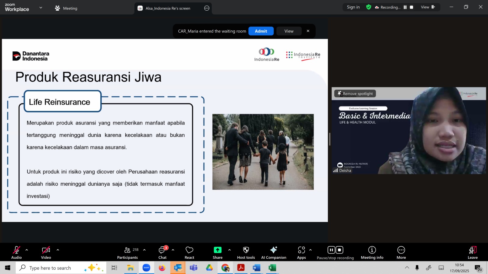Open the Participants panel
Image resolution: width=488 pixels, height=274 pixels.
tap(127, 253)
